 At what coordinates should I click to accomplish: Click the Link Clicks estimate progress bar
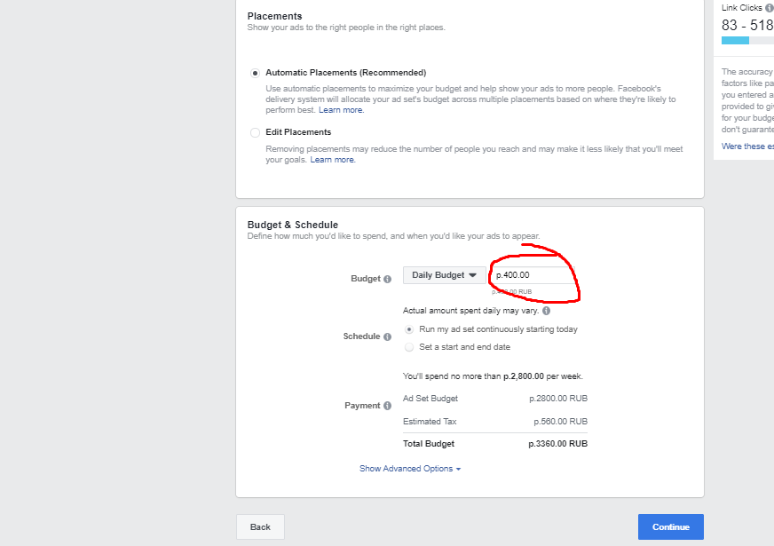pos(746,40)
